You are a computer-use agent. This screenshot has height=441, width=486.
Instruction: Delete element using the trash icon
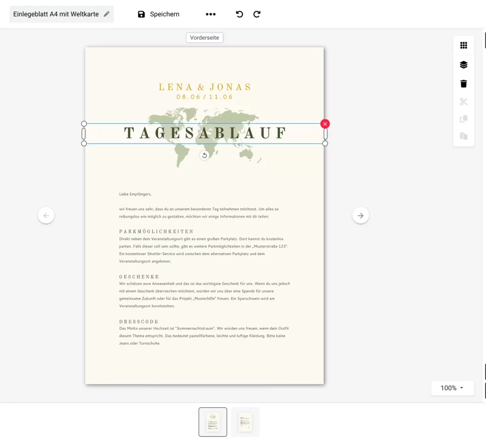click(x=464, y=83)
